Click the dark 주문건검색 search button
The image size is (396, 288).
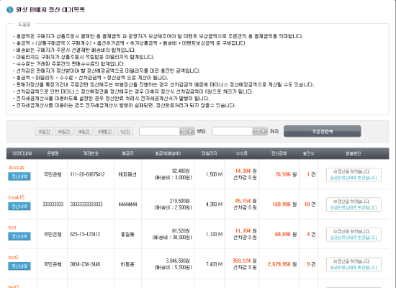click(x=323, y=131)
